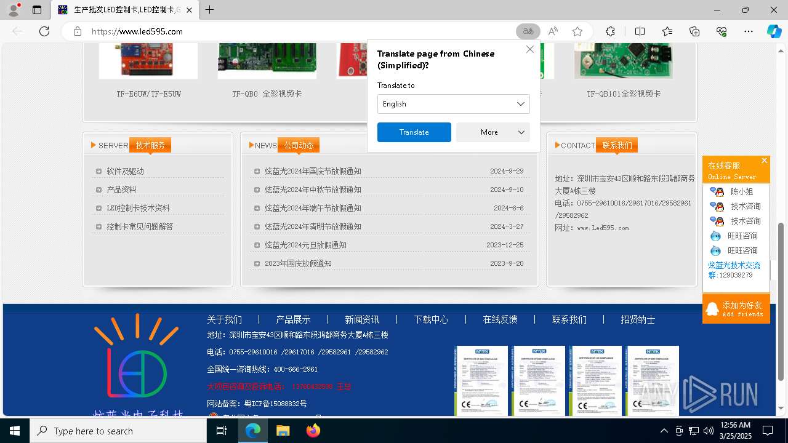This screenshot has height=443, width=788.
Task: Open 新闻资讯 footer menu item
Action: tap(362, 319)
